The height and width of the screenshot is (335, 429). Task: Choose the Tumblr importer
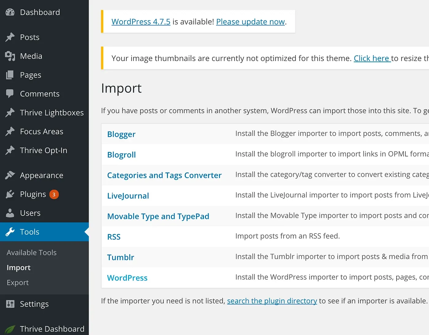tap(121, 258)
